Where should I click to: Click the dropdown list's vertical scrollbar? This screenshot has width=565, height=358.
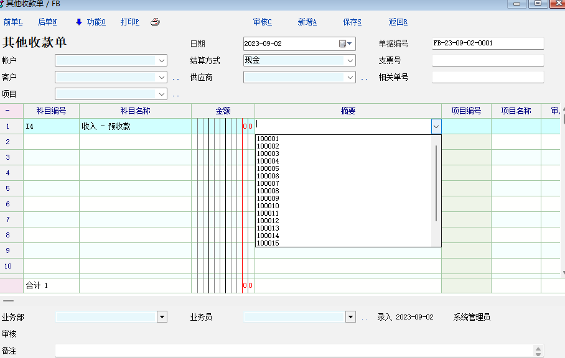(x=436, y=183)
